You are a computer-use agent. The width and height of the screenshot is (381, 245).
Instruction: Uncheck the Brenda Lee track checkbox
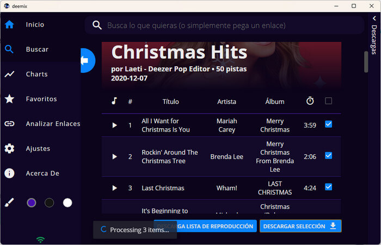329,155
